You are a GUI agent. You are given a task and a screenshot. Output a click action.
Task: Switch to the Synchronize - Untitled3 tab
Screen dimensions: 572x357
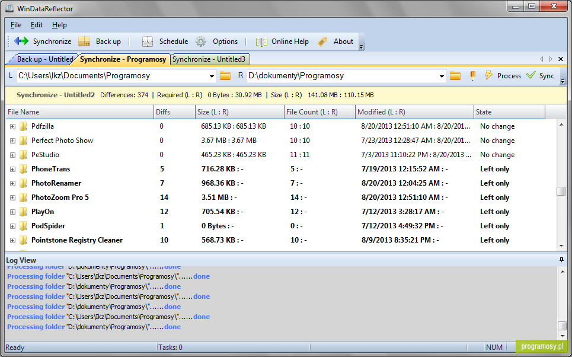click(209, 59)
